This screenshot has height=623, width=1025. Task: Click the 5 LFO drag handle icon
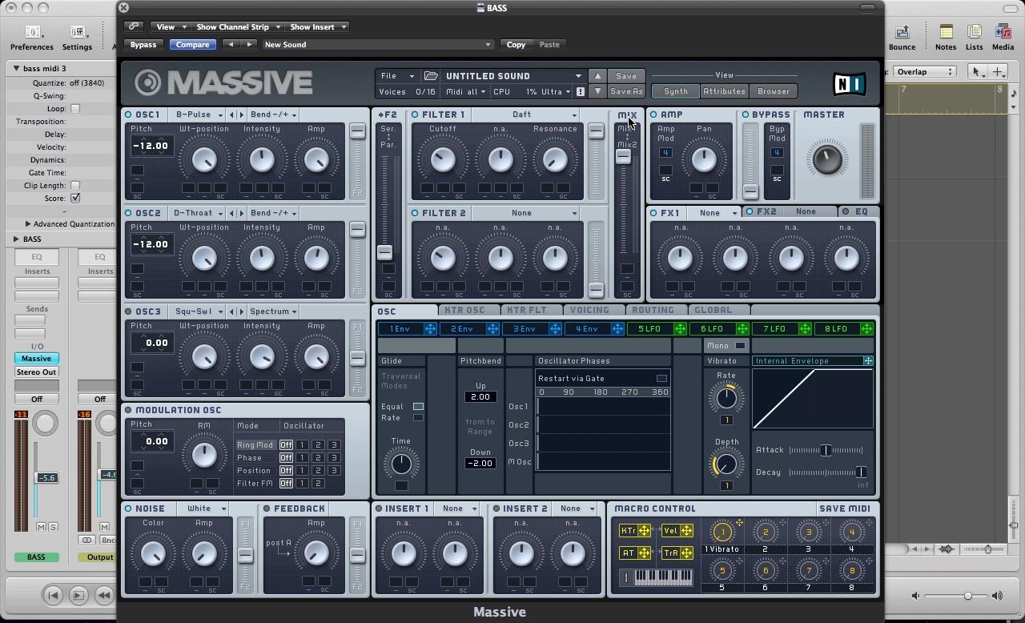coord(680,329)
